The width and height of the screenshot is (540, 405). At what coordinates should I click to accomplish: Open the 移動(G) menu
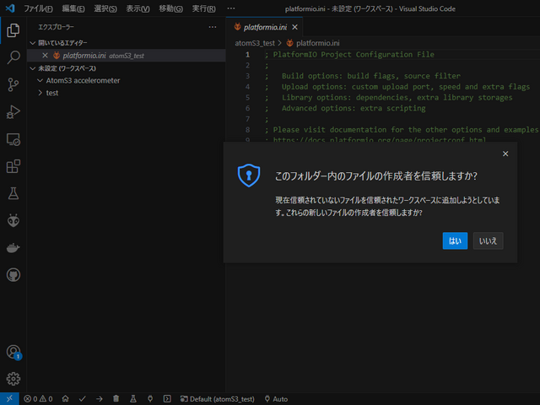tap(170, 8)
